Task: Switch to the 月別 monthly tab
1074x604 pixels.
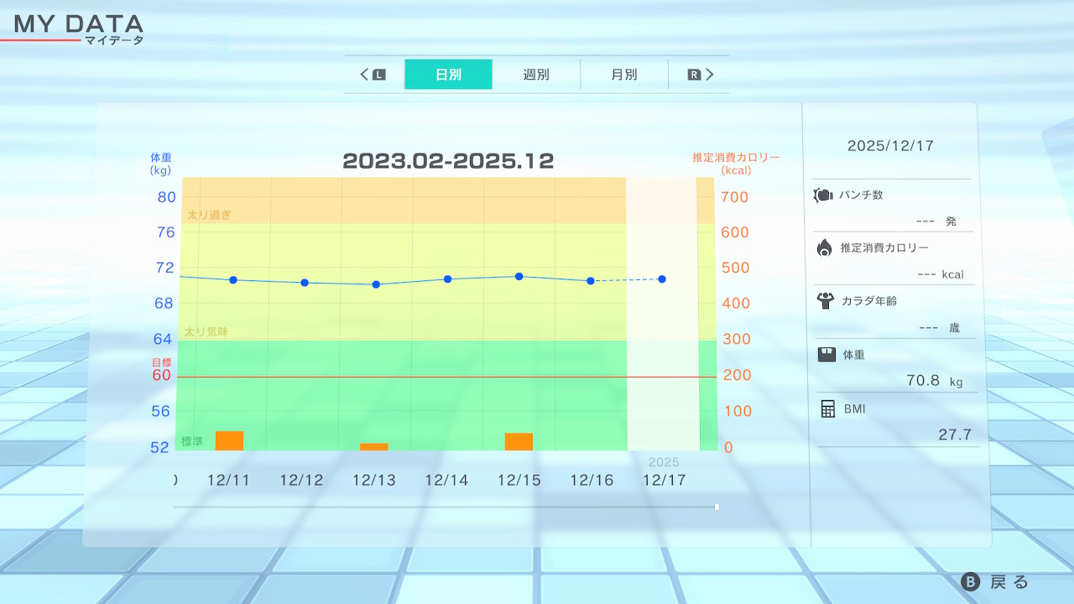Action: pos(623,75)
